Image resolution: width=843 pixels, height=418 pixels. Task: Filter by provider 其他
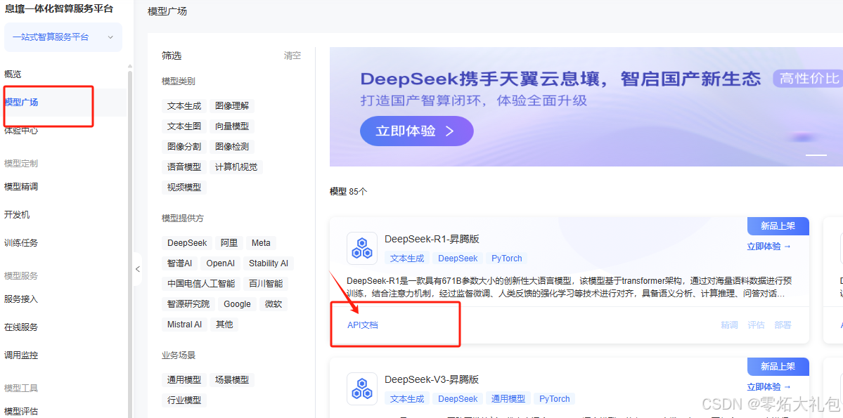pos(224,324)
